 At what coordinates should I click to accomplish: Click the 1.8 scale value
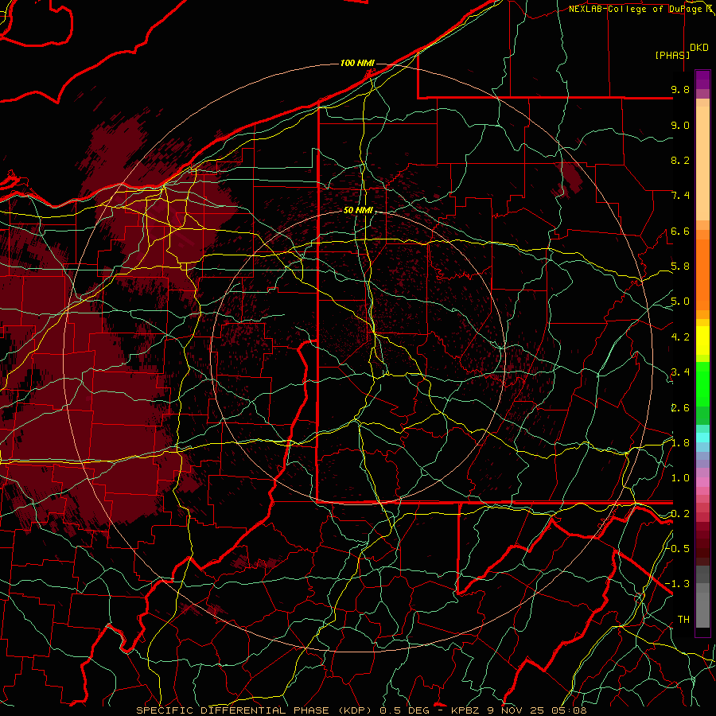(680, 443)
